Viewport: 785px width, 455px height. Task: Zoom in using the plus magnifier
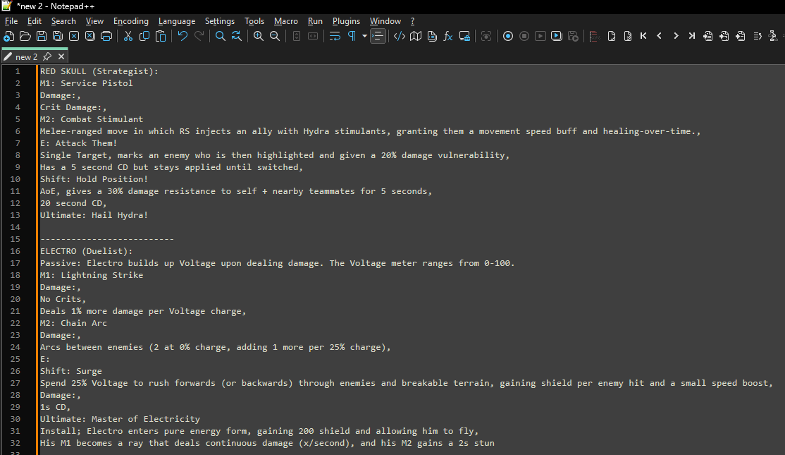pos(259,36)
